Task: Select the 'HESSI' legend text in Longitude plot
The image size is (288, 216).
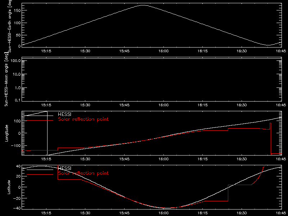Action: click(64, 114)
